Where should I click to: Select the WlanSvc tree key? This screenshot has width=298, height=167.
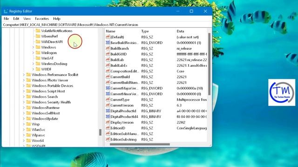point(38,129)
